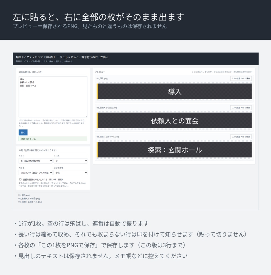Click the かたち field label

(22, 156)
